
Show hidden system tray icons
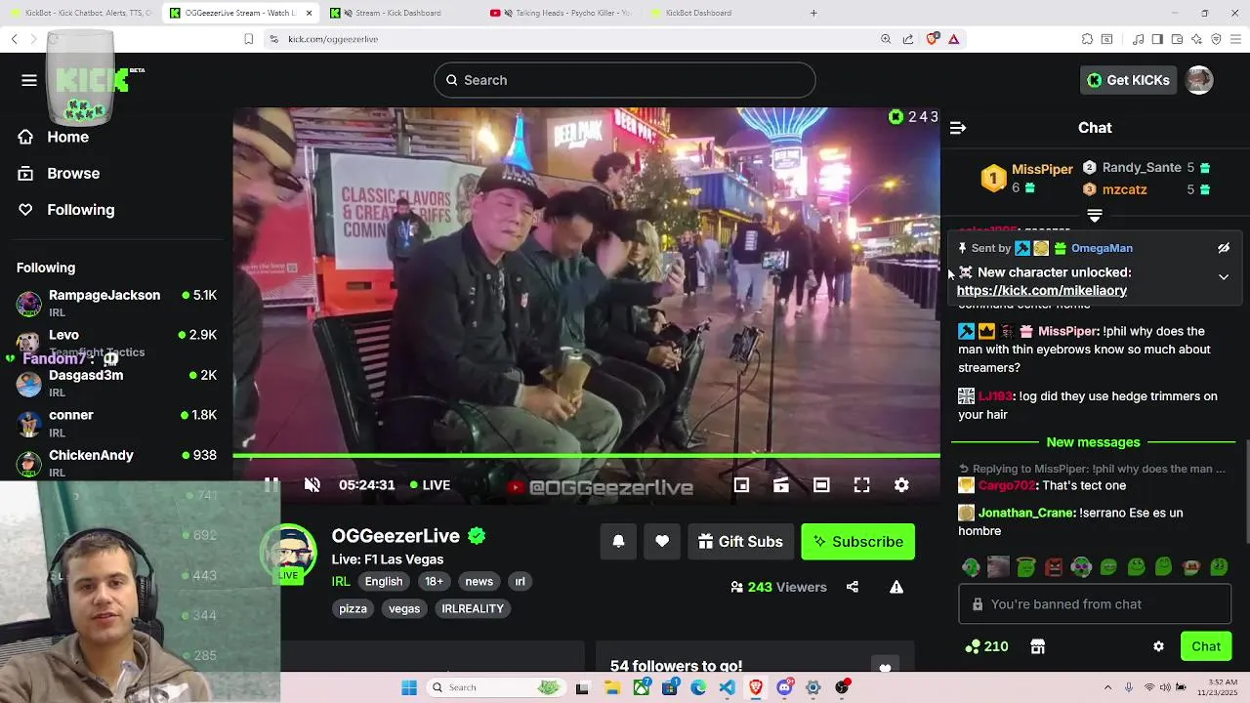pyautogui.click(x=1107, y=687)
